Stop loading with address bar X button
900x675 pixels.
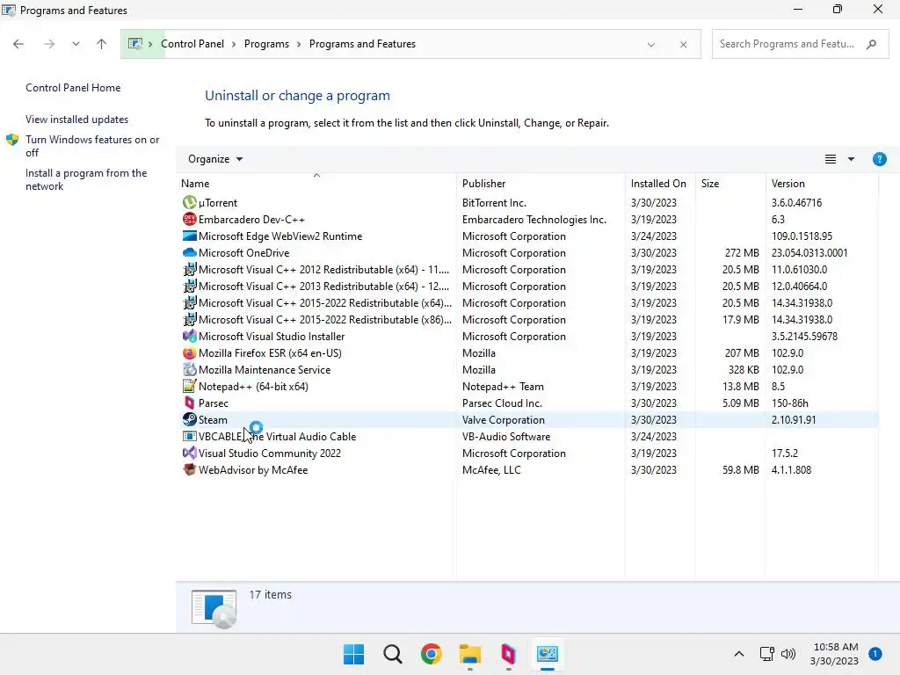coord(683,44)
